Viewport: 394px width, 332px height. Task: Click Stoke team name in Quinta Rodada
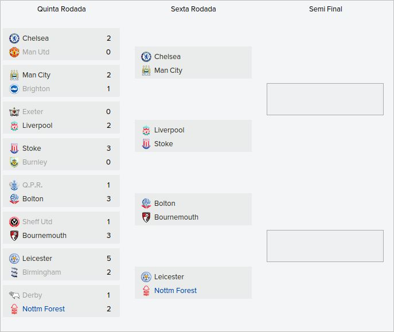(x=32, y=149)
